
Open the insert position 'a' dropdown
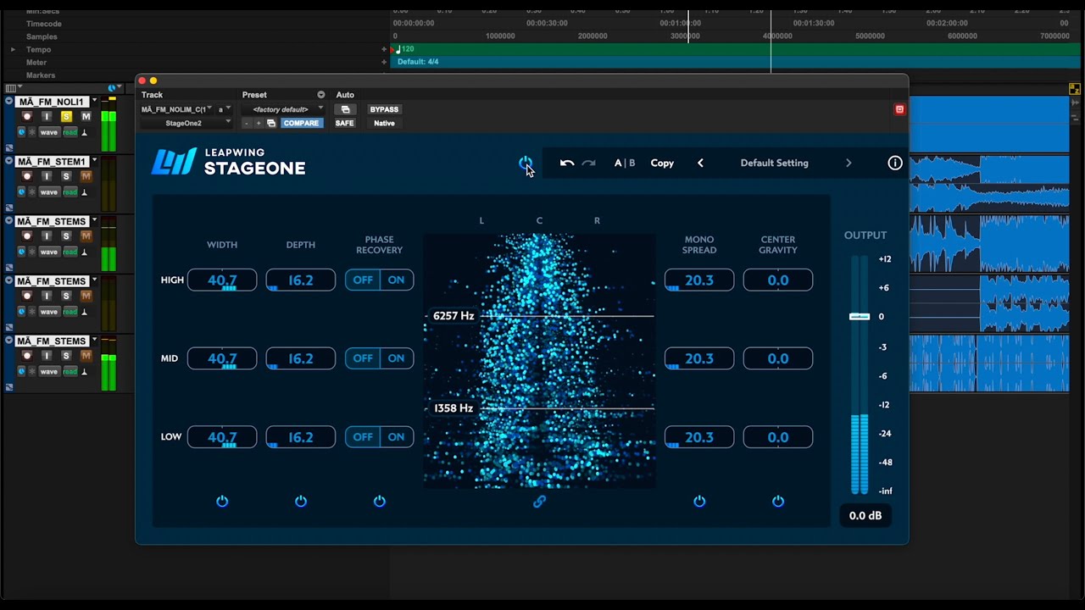225,109
